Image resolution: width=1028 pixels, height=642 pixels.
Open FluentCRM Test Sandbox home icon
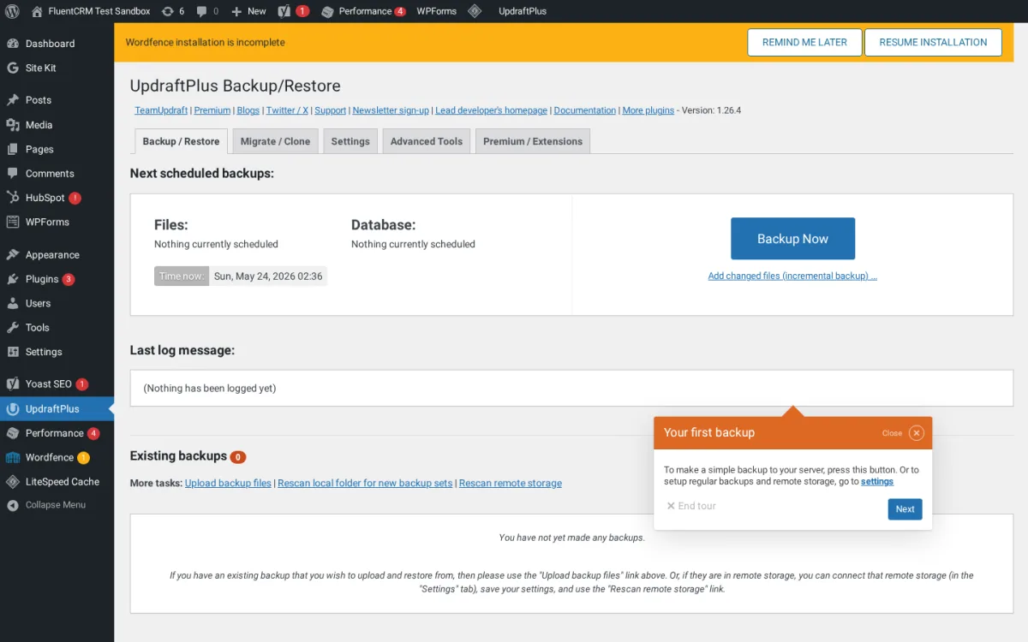(37, 11)
